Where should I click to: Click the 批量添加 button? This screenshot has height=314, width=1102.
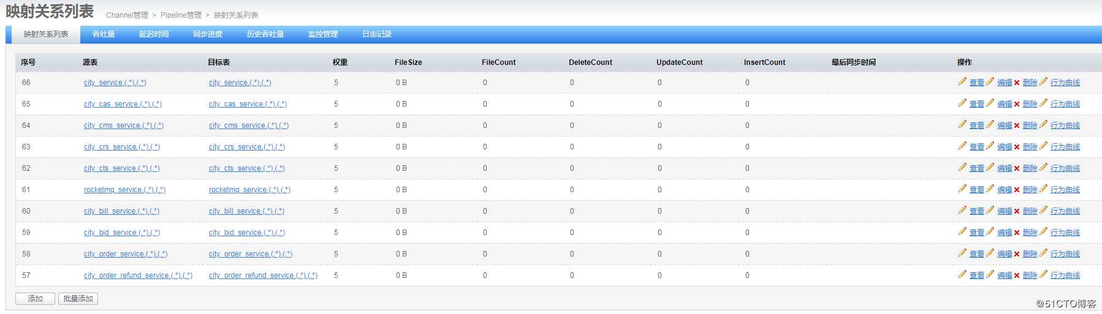[78, 299]
